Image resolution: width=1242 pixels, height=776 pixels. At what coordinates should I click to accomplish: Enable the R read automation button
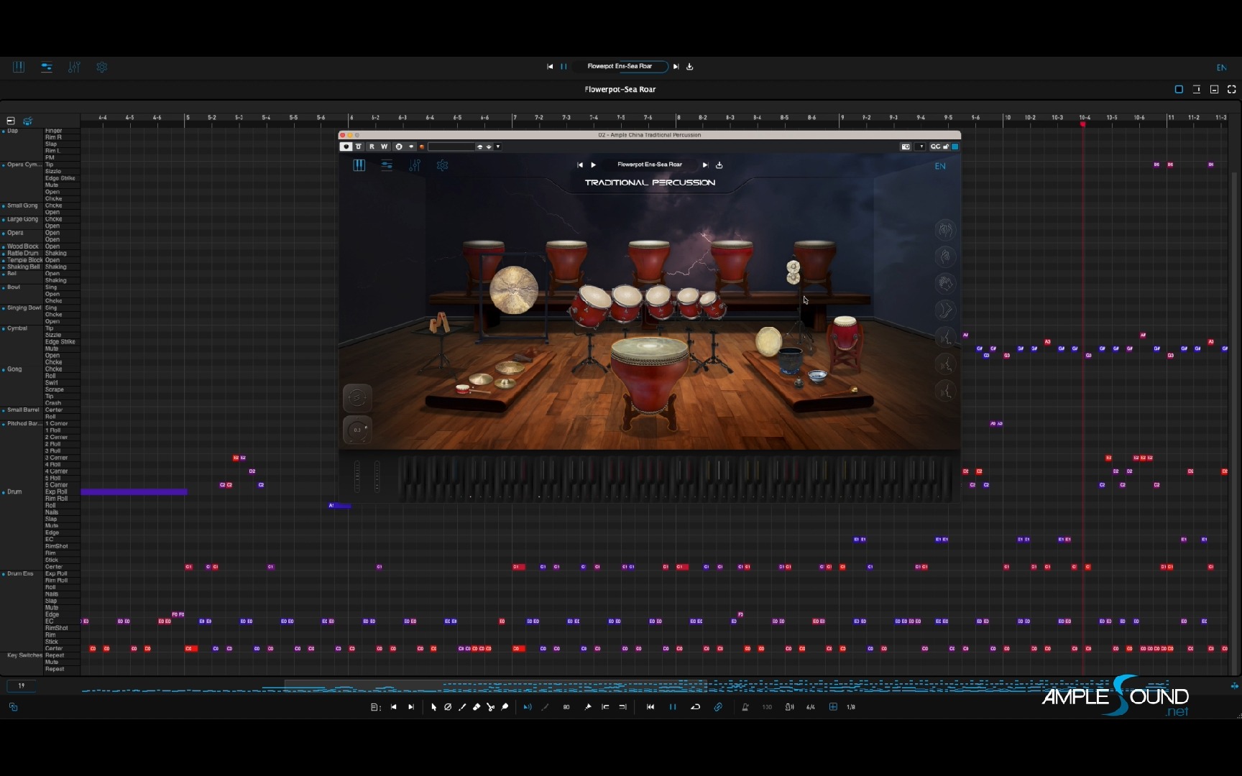click(x=372, y=147)
